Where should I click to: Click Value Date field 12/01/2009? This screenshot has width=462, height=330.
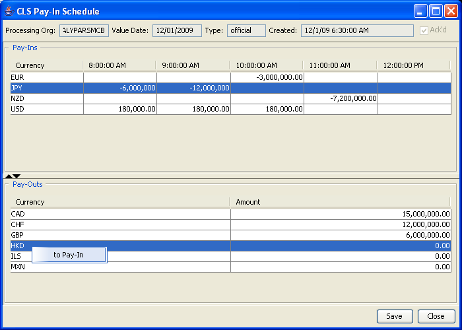point(177,30)
